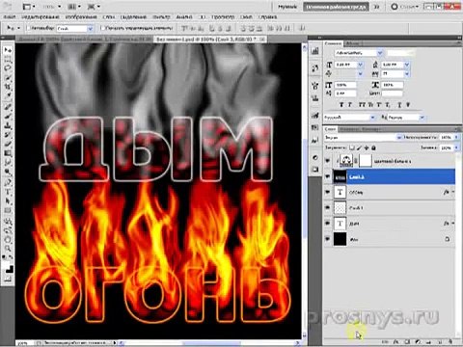
Task: Hide the Слой 1 layer
Action: tap(327, 207)
